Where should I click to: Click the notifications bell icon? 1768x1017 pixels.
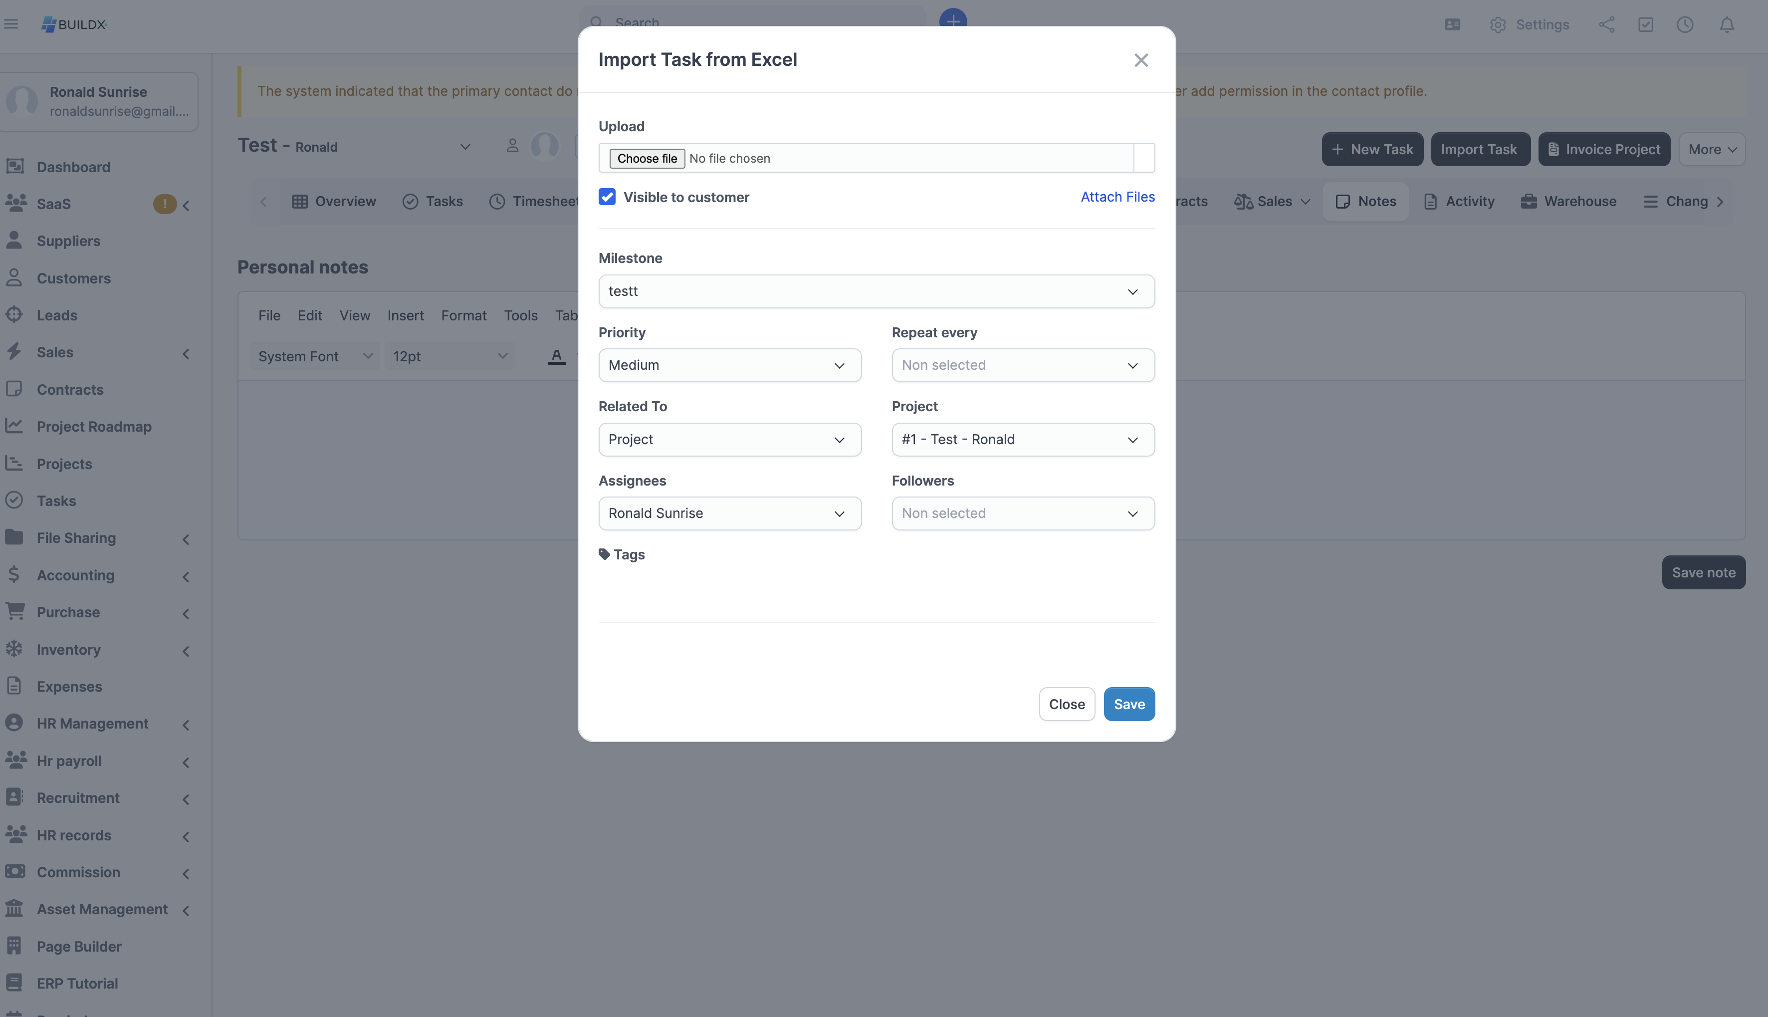[1726, 25]
